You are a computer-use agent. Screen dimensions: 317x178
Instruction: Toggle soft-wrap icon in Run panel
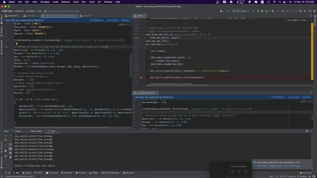tap(10, 144)
